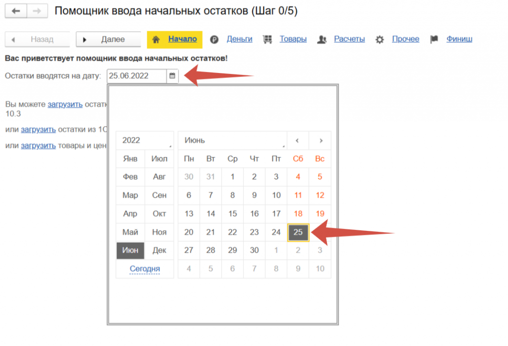Jump to the Финиш step
This screenshot has width=508, height=346.
point(459,39)
